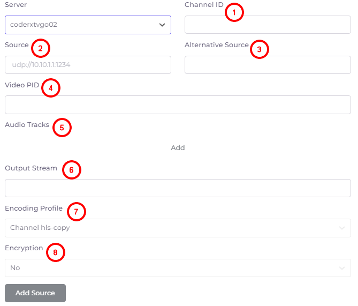Viewport: 358px width, 306px height.
Task: Add a new audio track
Action: (178, 148)
